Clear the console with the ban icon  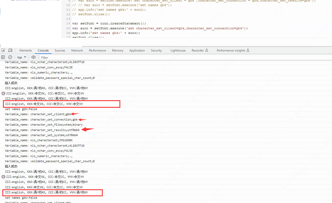[x=10, y=57]
